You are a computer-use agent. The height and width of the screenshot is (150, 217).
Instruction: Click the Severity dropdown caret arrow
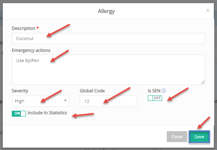65,101
